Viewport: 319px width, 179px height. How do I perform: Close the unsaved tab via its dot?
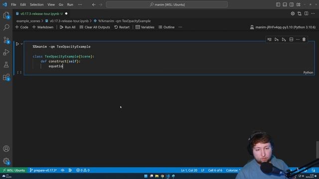[66, 13]
